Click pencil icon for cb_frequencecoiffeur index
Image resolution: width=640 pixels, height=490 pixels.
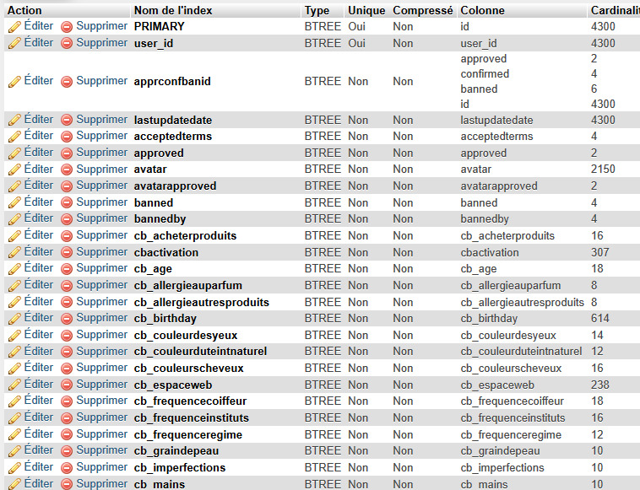[x=14, y=401]
